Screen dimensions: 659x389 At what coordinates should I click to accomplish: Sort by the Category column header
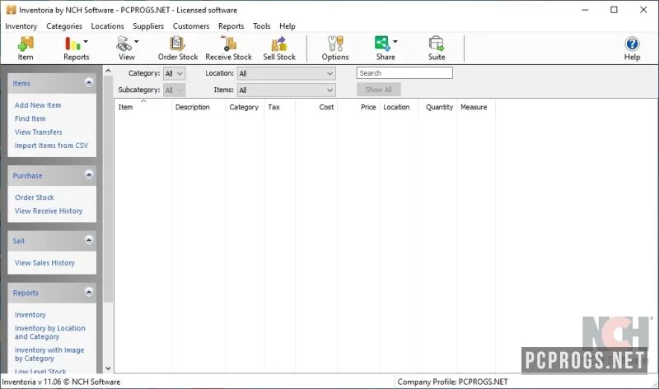click(x=245, y=107)
